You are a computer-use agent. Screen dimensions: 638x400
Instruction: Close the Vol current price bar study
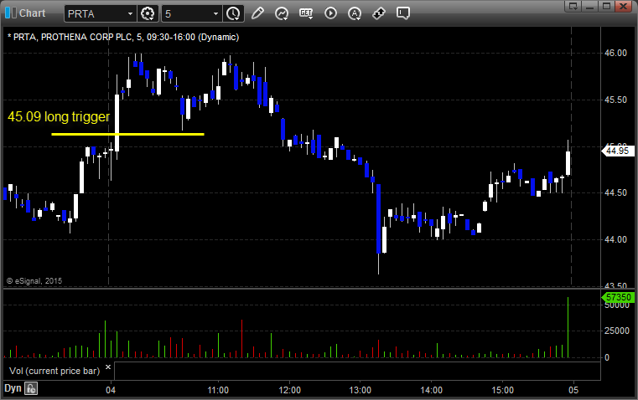point(108,367)
